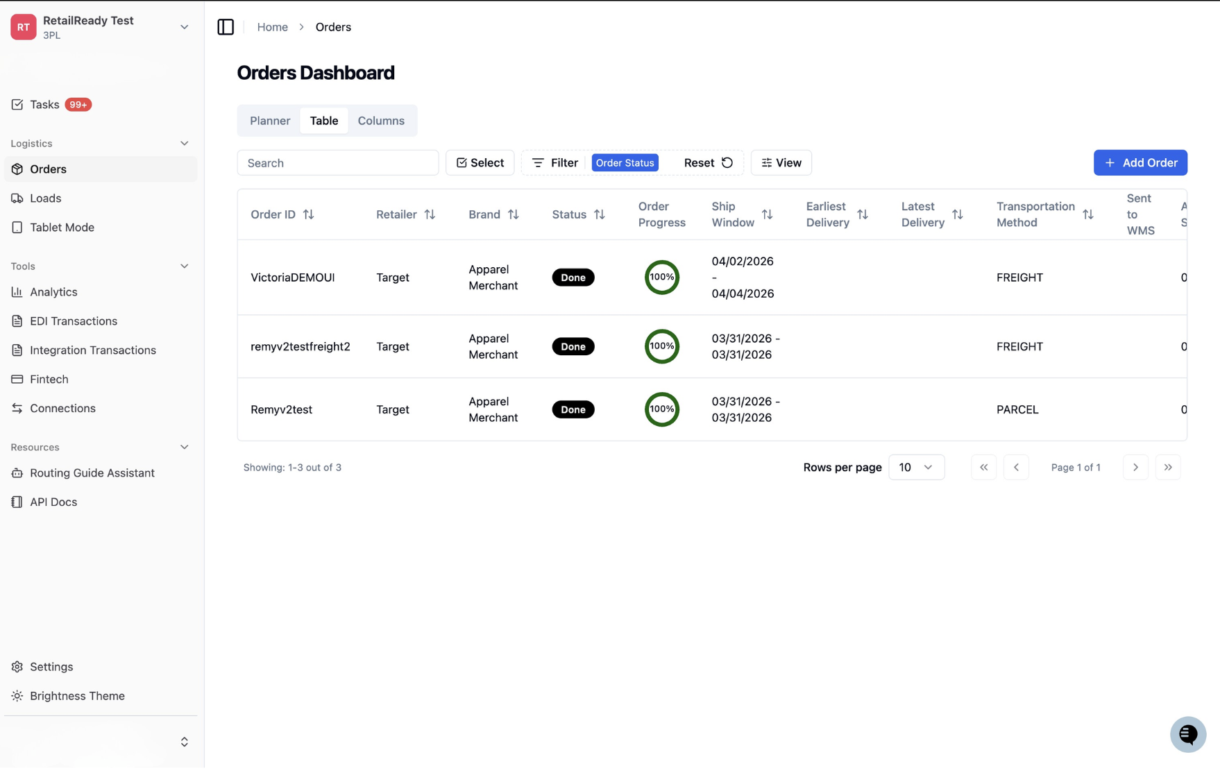Viewport: 1220px width, 773px height.
Task: Switch to the Columns tab
Action: [x=381, y=121]
